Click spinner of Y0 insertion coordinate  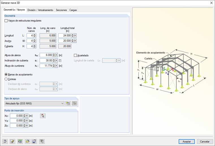click(x=24, y=121)
